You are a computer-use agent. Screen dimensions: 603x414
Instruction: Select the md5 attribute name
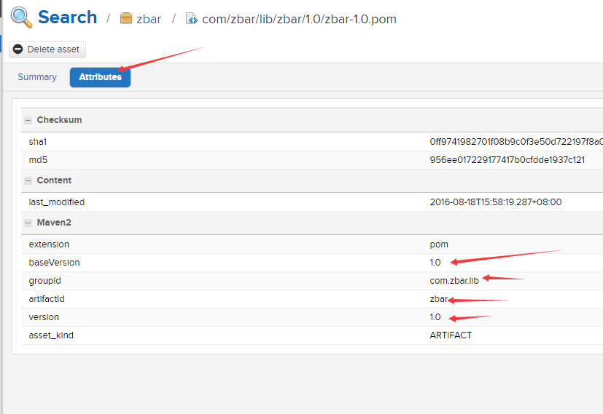[38, 159]
